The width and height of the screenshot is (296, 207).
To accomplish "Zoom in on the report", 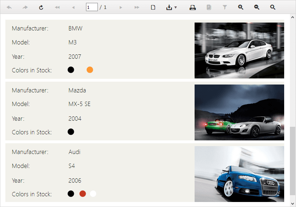I will [241, 8].
